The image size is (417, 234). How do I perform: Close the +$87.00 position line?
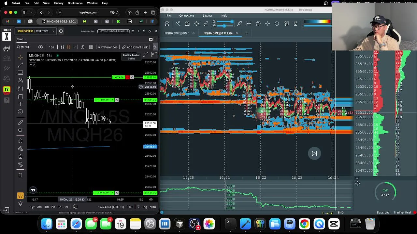117,100
